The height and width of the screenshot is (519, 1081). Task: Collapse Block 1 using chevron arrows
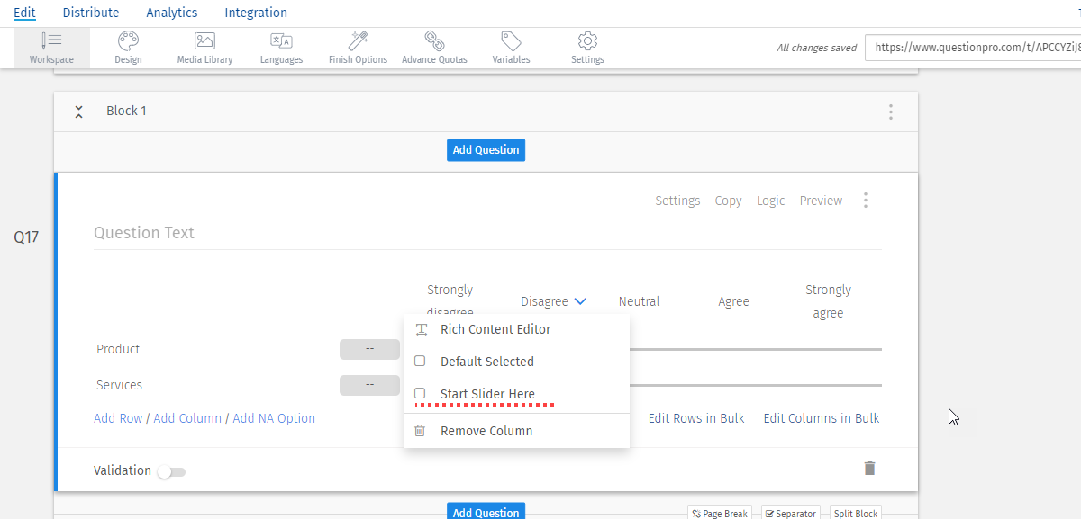click(x=79, y=112)
